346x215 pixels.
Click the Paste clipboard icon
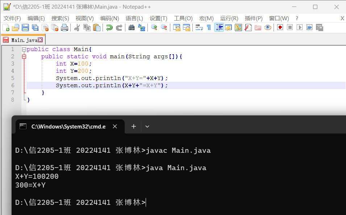tap(97, 28)
